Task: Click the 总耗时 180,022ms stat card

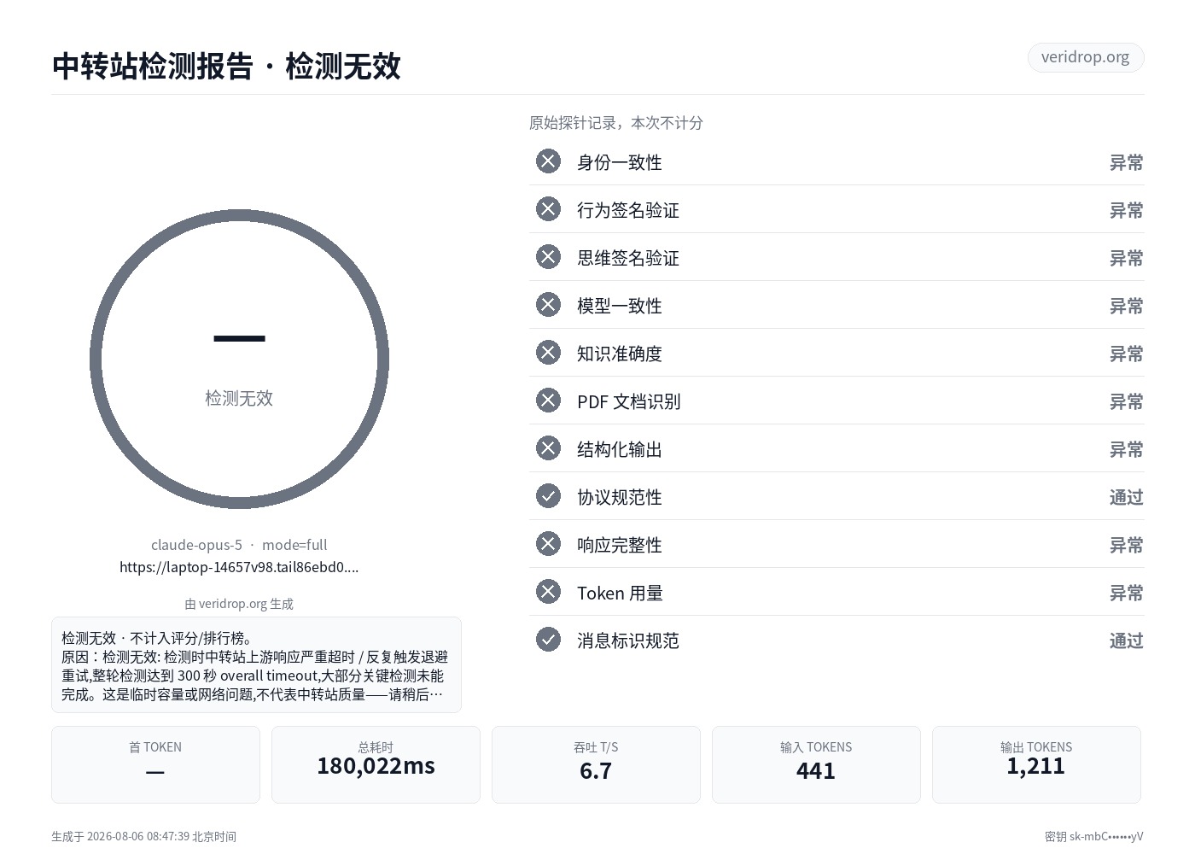Action: [376, 764]
